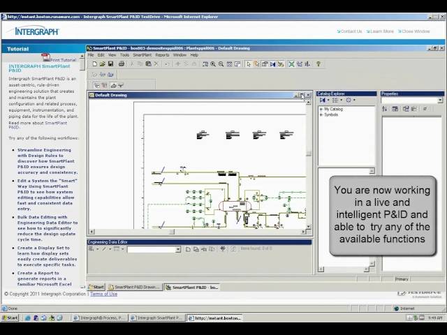Image resolution: width=447 pixels, height=335 pixels.
Task: Click the Tutorial panel scrollbar thumb
Action: (x=82, y=64)
